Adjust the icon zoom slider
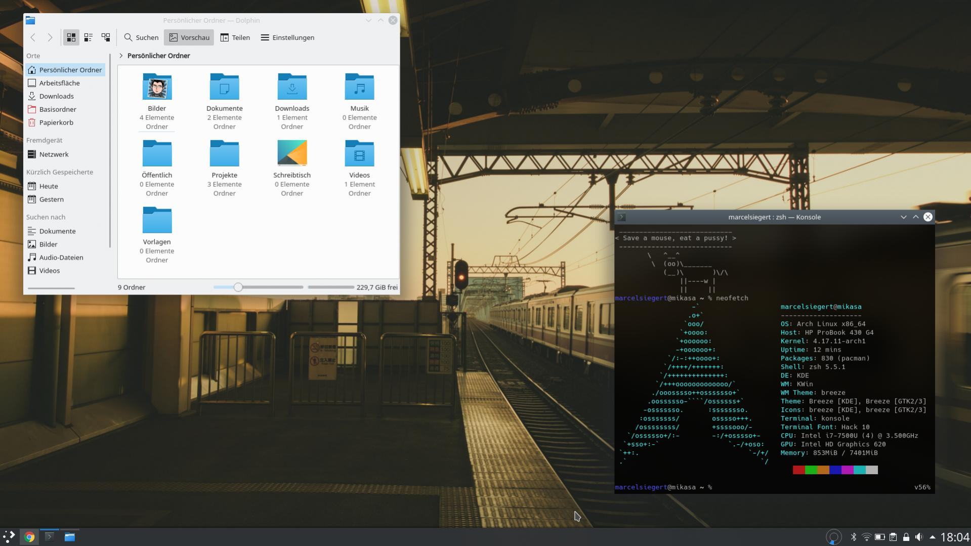The image size is (971, 546). 238,287
